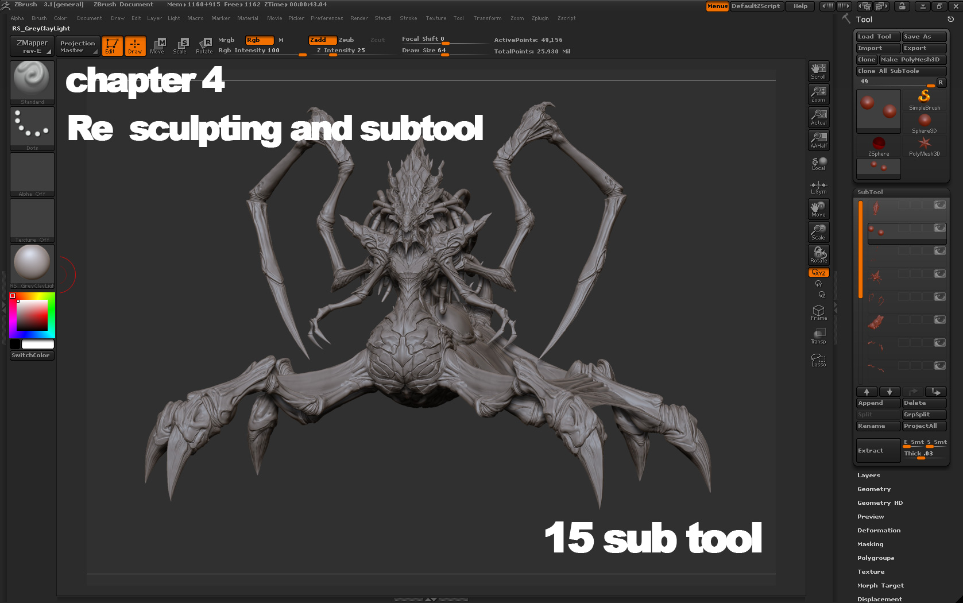
Task: Select the Scale transform tool in top shelf
Action: [x=180, y=46]
